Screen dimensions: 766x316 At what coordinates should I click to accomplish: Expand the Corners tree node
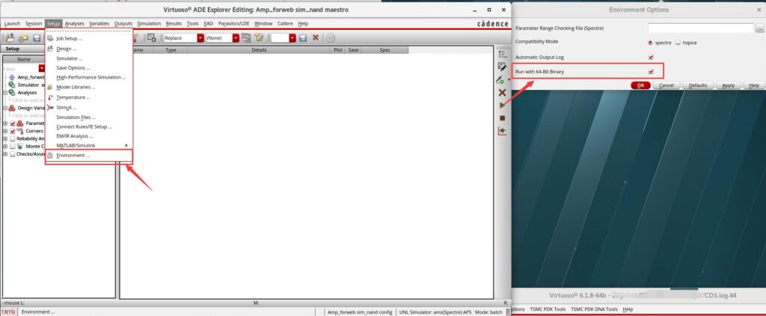click(x=5, y=131)
